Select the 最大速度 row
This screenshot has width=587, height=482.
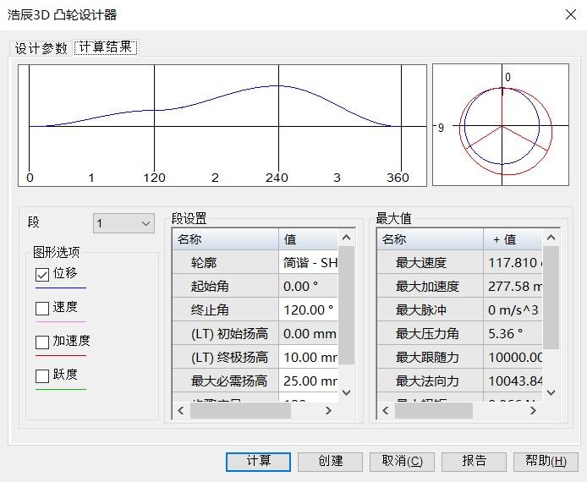click(x=460, y=262)
